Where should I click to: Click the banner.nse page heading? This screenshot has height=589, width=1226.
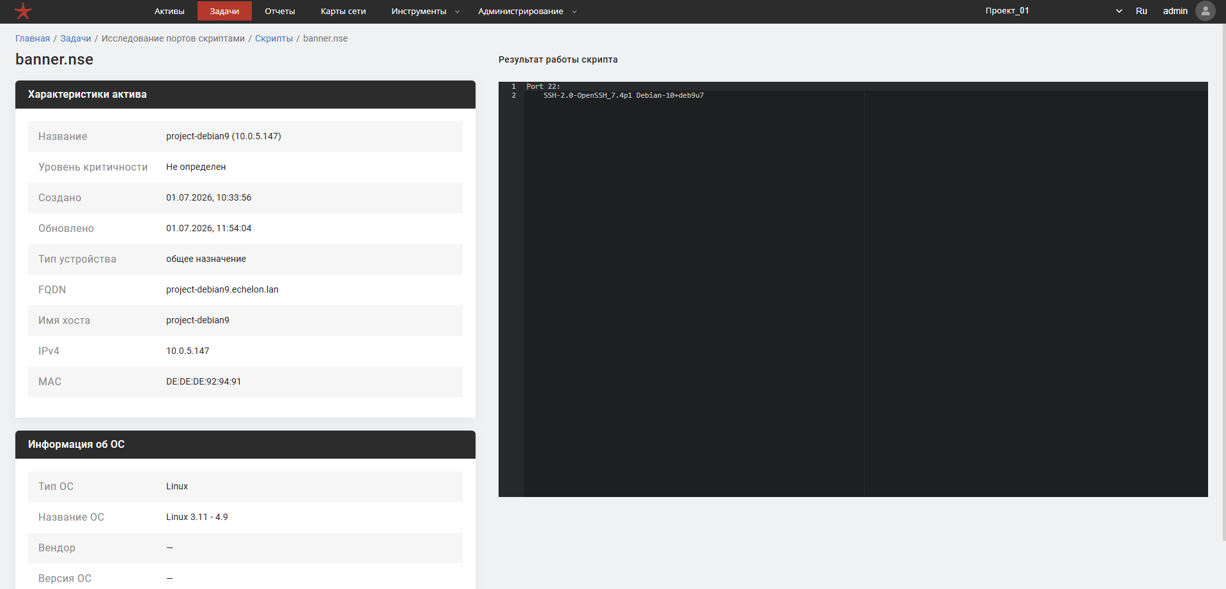[54, 59]
